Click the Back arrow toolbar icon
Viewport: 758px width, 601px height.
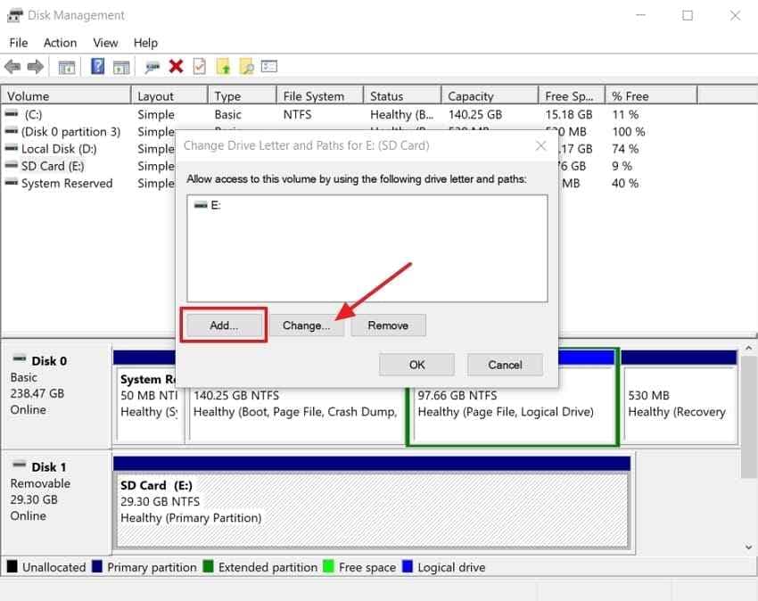click(x=12, y=66)
